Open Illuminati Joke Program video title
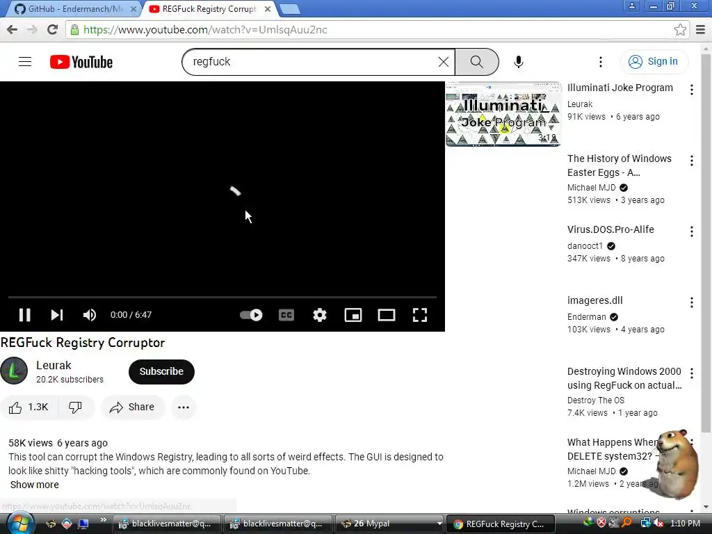This screenshot has height=534, width=712. tap(620, 88)
